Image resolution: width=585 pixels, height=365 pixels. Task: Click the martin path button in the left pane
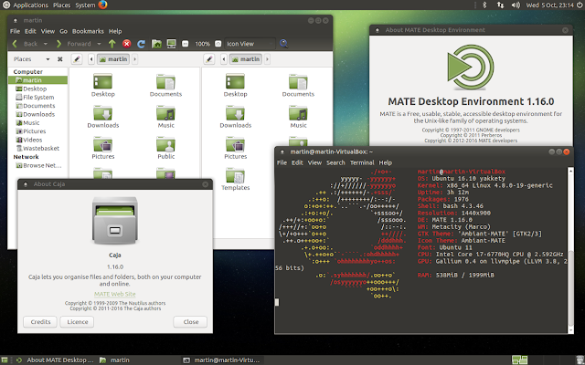[113, 59]
